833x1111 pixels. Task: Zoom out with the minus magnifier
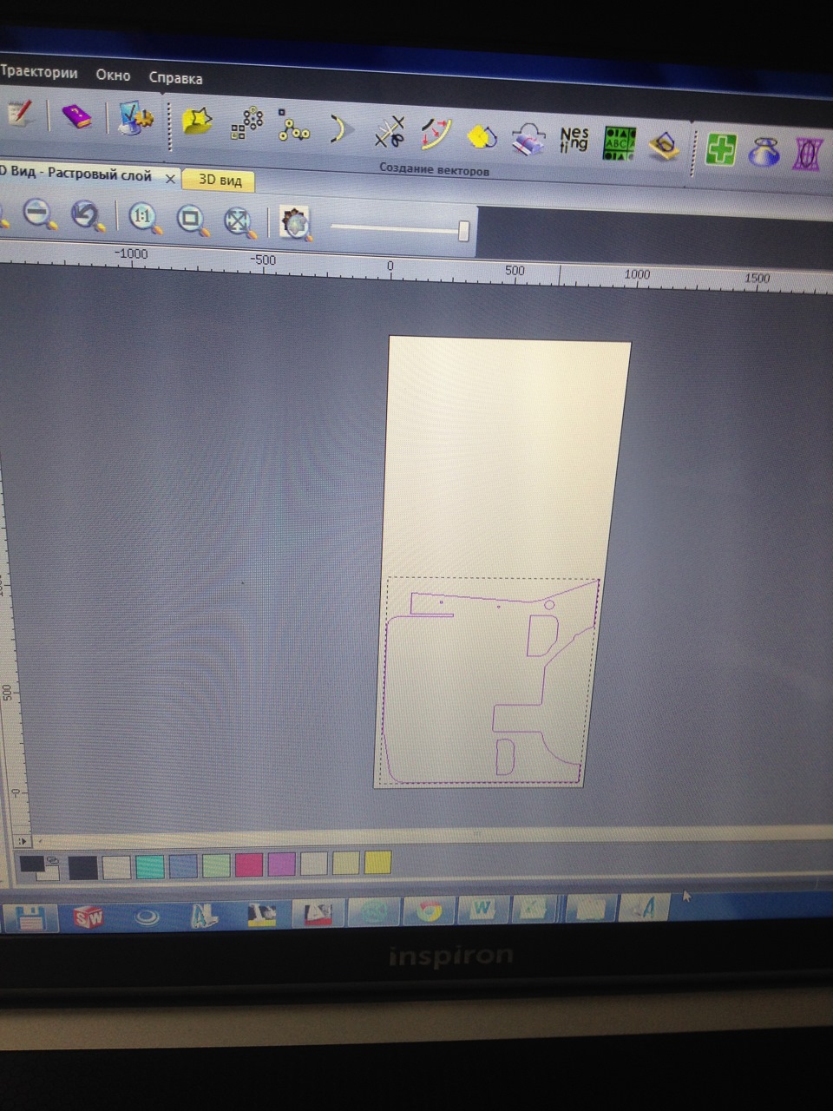click(40, 213)
